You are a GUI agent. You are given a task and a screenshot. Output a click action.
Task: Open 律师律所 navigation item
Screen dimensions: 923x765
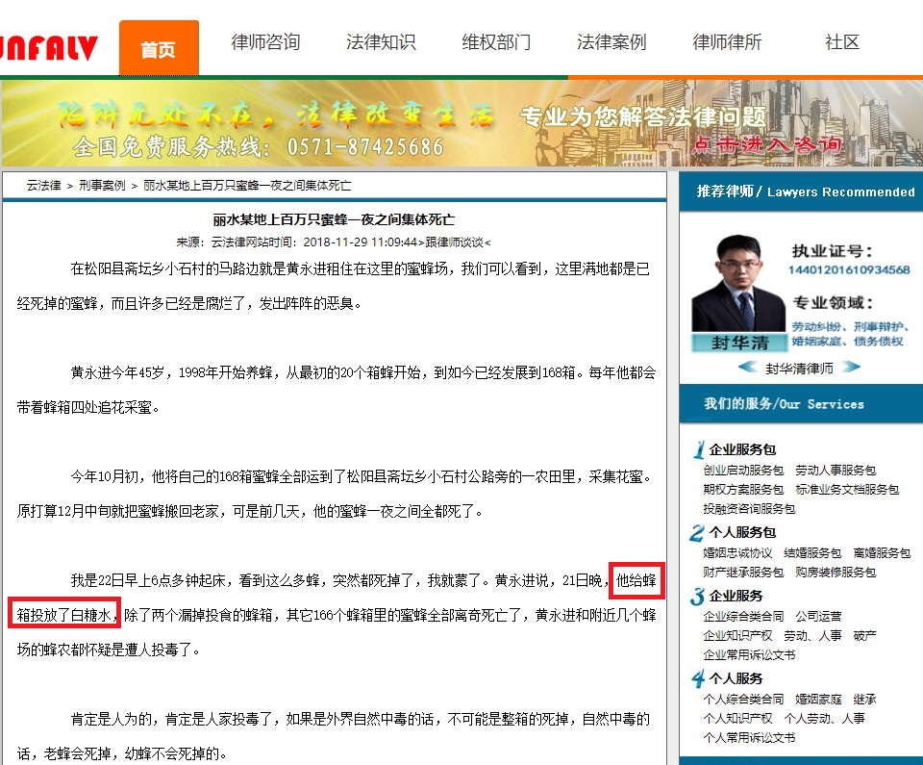coord(727,42)
